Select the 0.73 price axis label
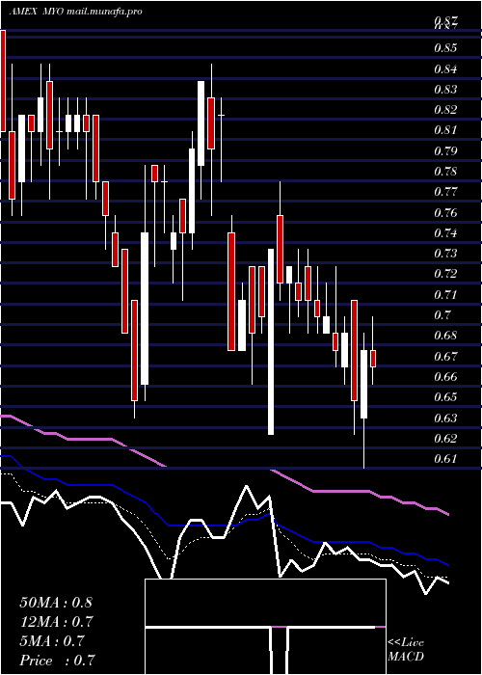This screenshot has width=482, height=675. [x=445, y=253]
